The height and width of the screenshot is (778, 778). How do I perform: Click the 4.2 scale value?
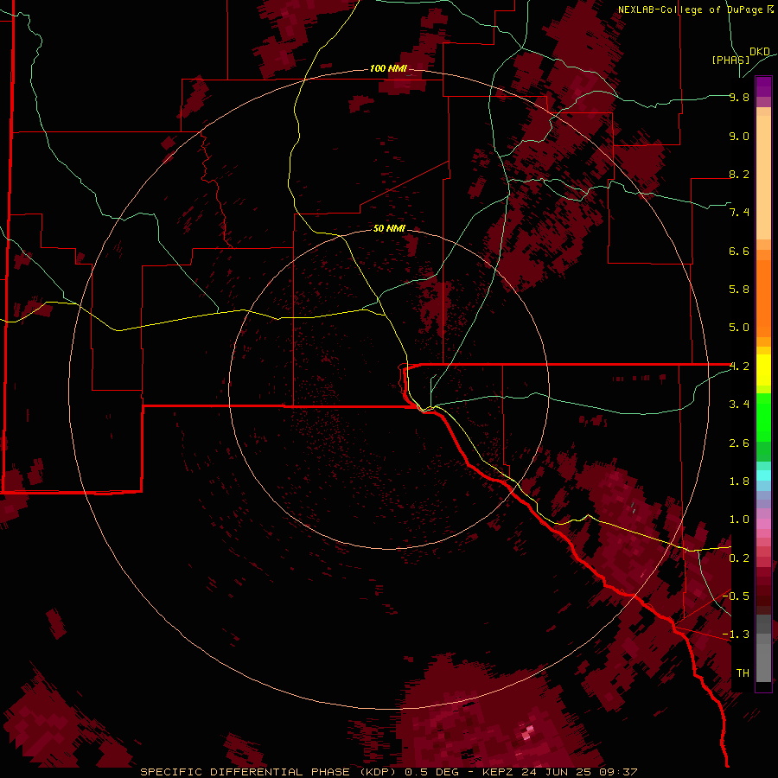739,367
